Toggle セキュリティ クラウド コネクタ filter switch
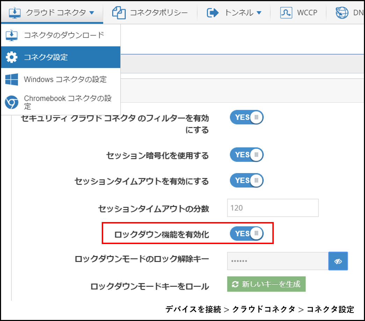Screen dimensions: 365x321 coord(247,117)
